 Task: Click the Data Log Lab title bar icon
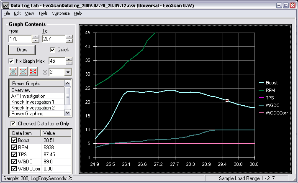(x=6, y=5)
